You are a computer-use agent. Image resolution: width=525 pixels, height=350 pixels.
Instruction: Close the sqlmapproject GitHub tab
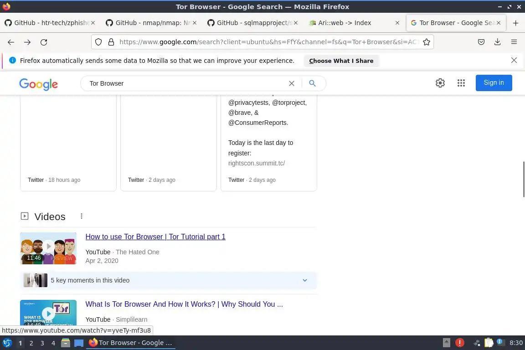296,23
